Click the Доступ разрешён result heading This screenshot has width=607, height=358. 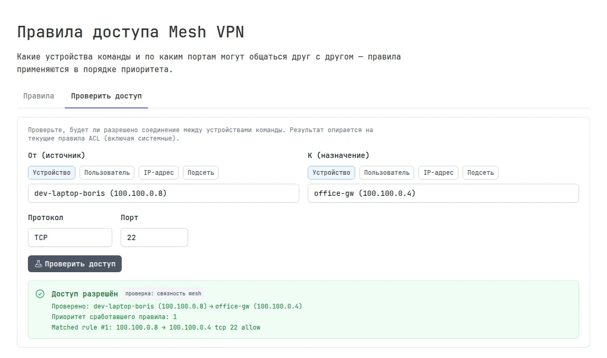click(x=84, y=294)
